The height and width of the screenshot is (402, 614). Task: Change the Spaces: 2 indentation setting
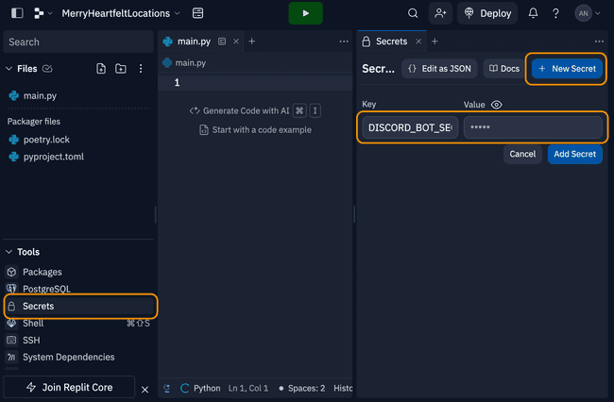(x=302, y=388)
